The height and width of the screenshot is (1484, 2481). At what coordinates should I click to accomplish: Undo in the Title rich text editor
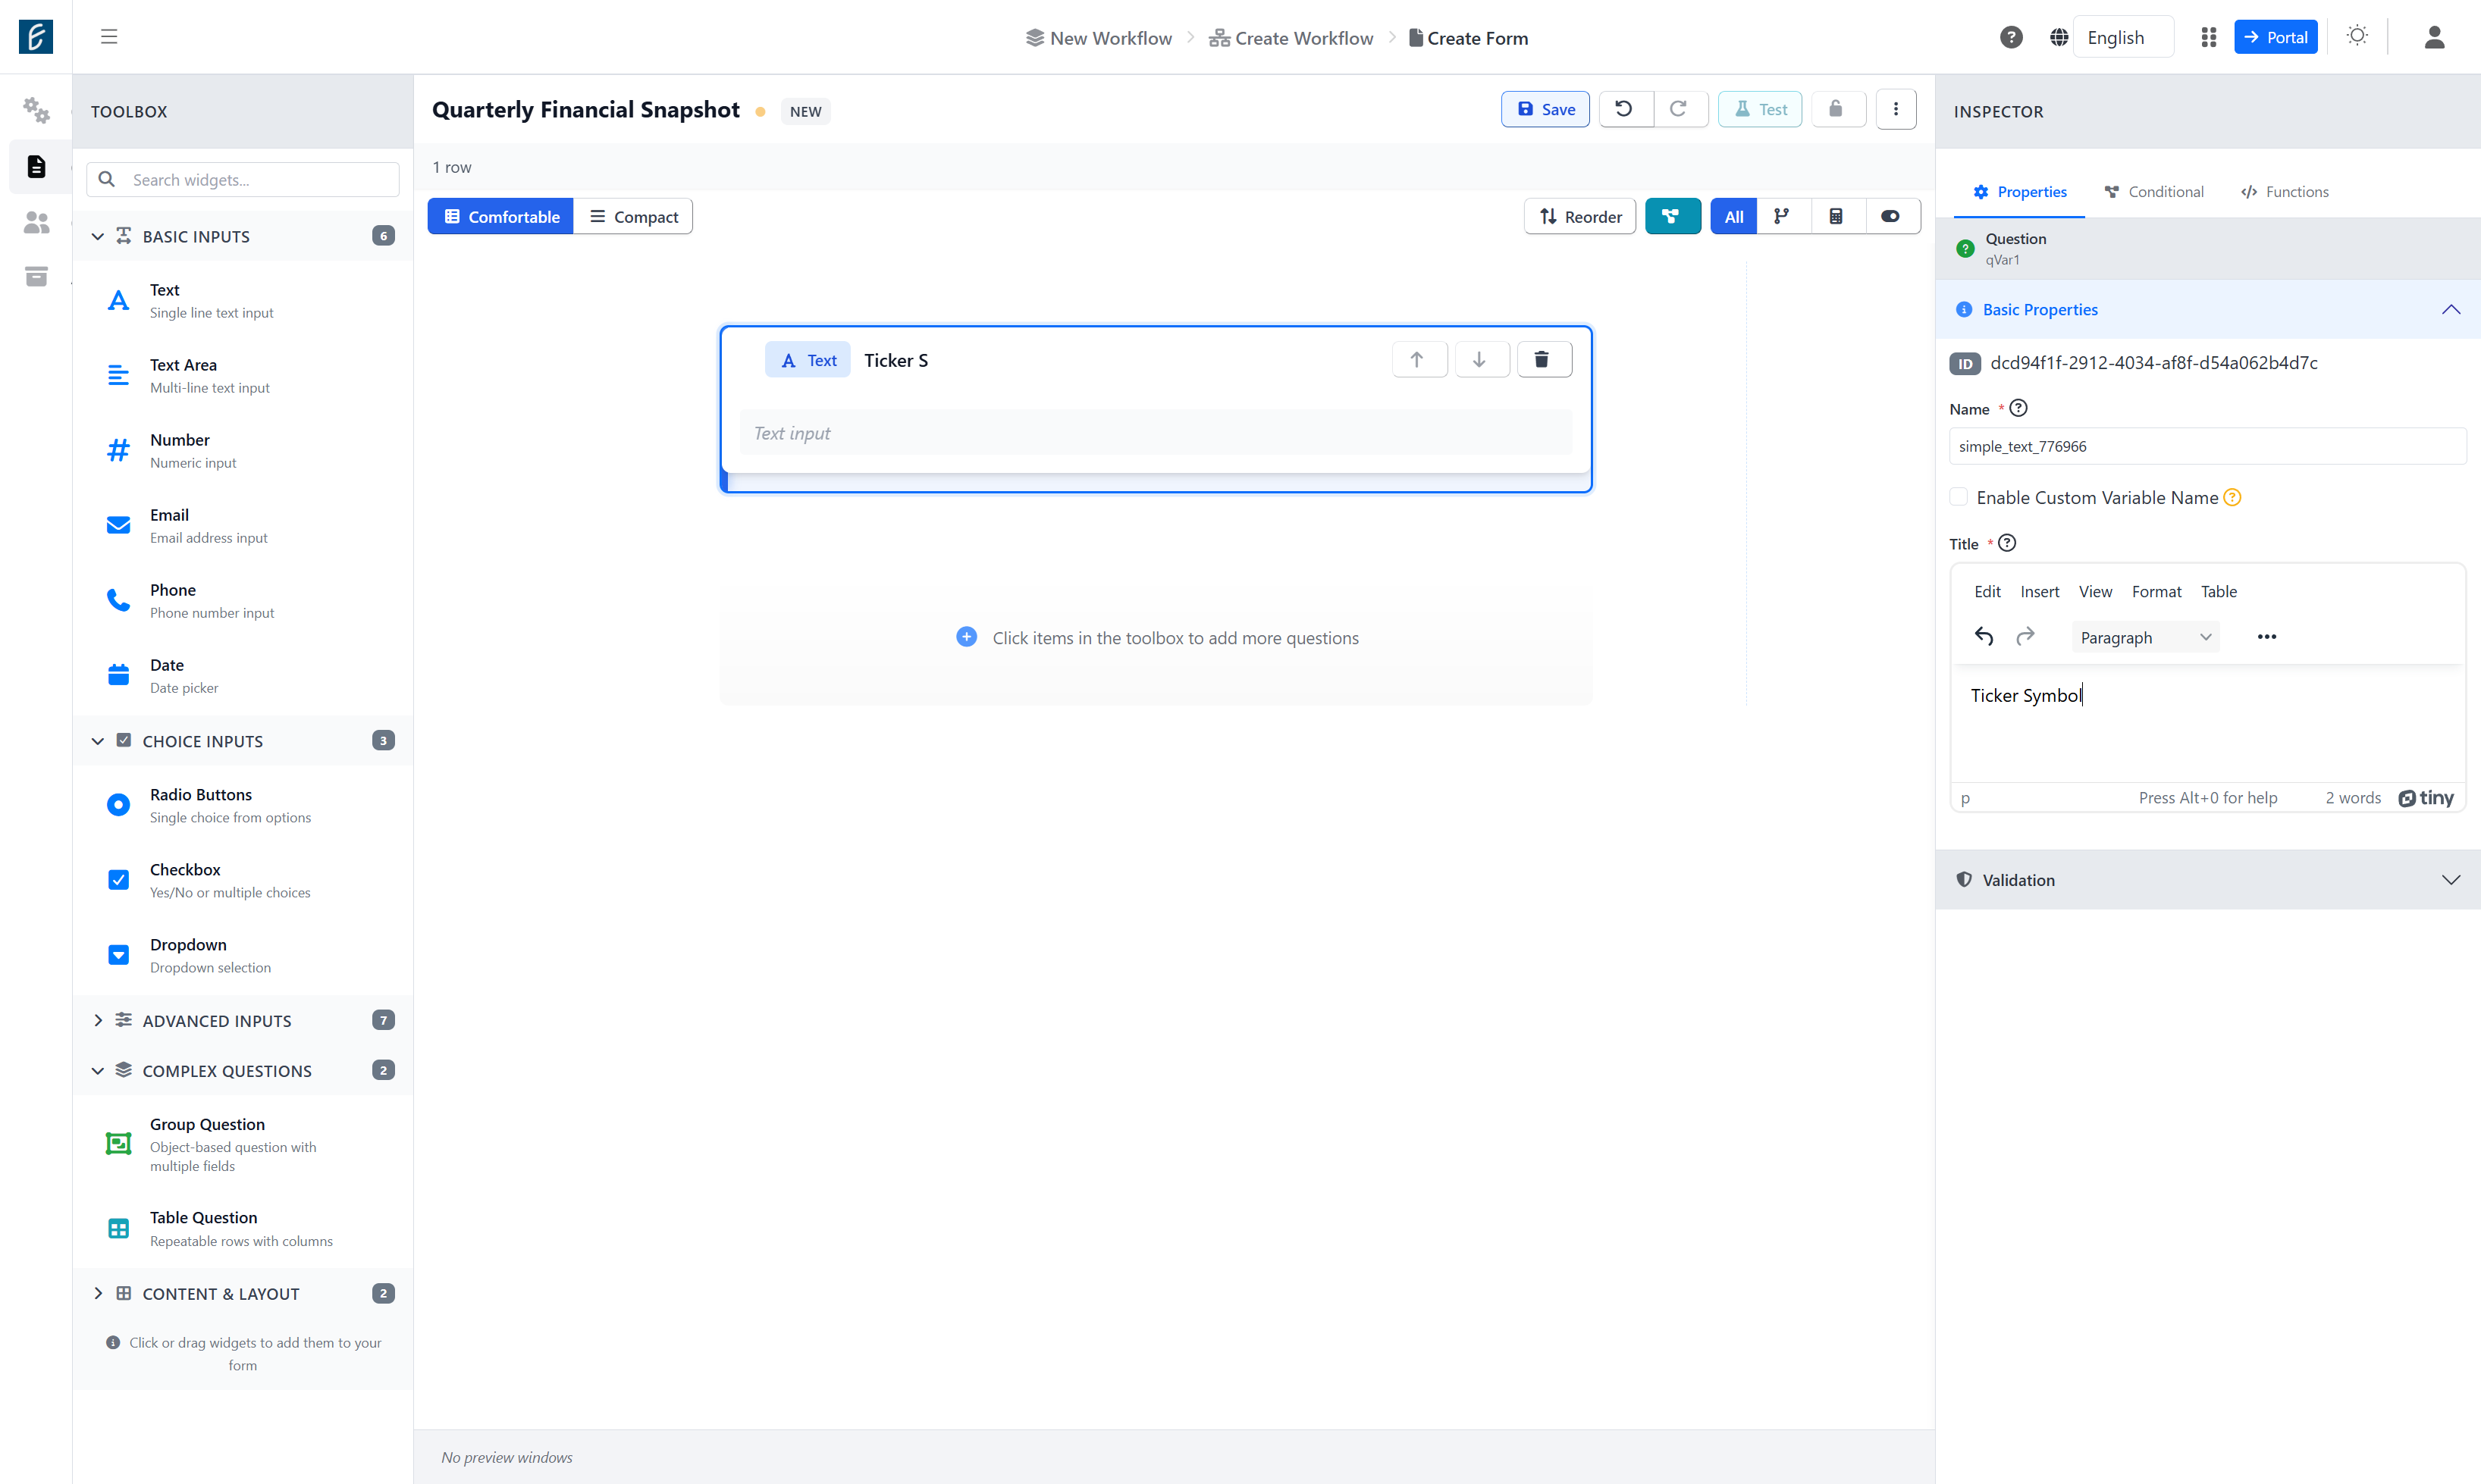tap(1984, 637)
